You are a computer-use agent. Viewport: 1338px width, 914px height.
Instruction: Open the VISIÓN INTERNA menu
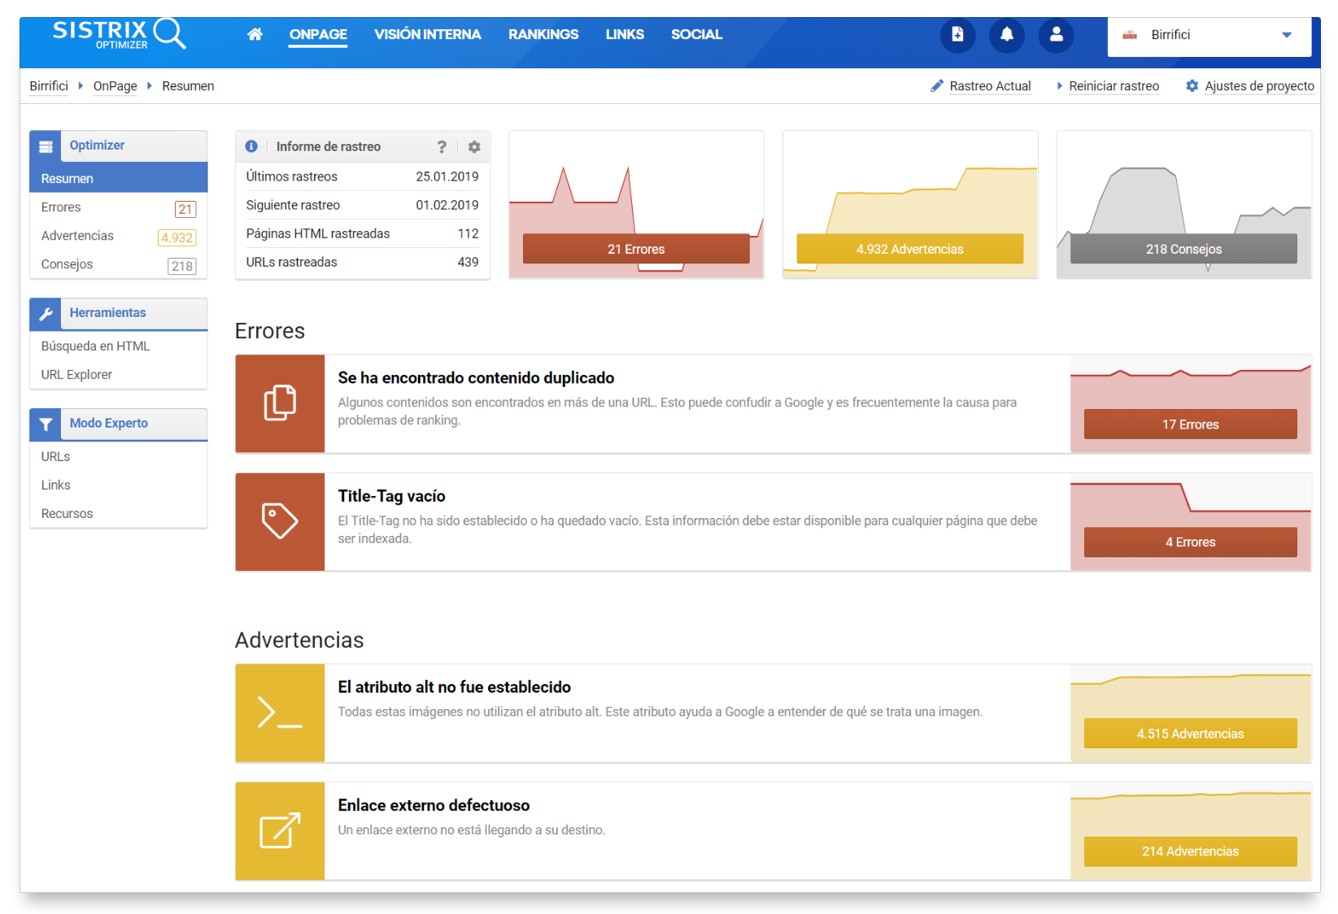[x=427, y=34]
